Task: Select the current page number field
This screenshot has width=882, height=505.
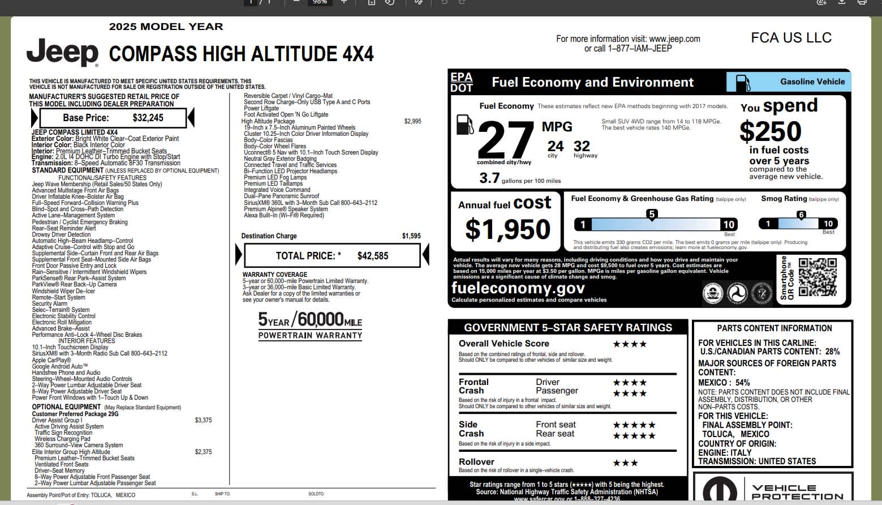Action: point(251,2)
